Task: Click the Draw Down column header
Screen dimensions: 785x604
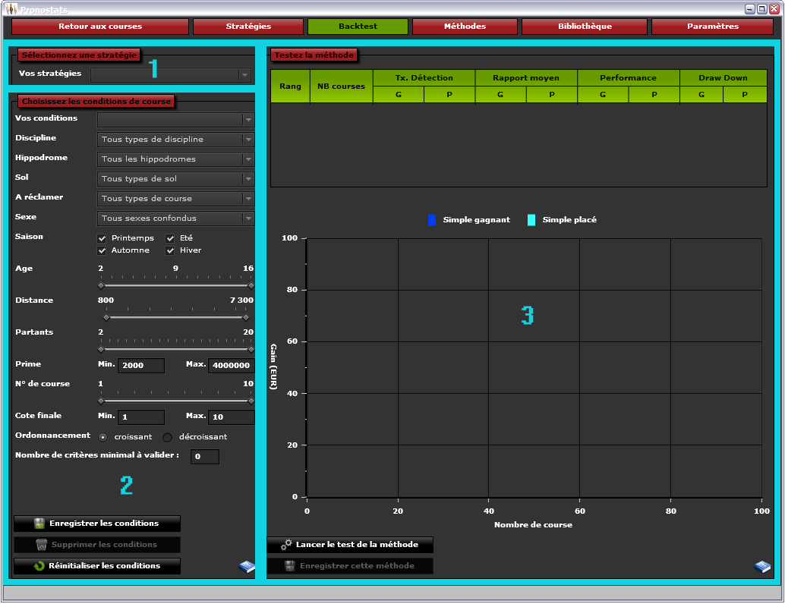Action: [x=724, y=78]
